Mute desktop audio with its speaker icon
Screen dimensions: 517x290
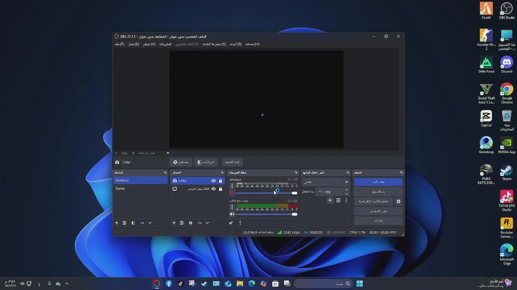(232, 214)
